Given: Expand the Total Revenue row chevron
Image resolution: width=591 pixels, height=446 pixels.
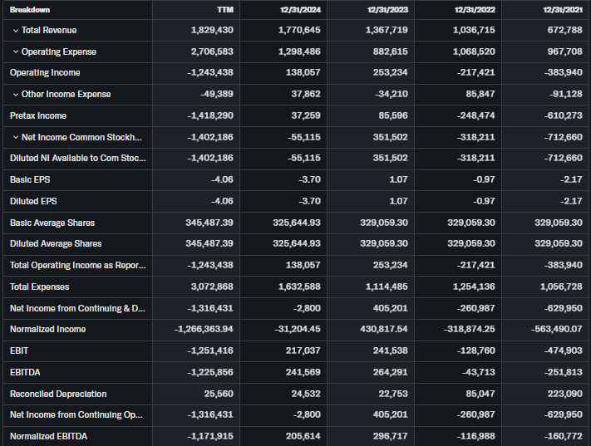Looking at the screenshot, I should 15,31.
